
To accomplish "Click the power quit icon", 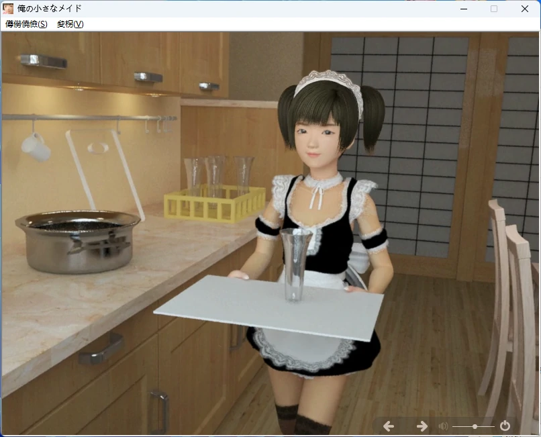I will (505, 426).
